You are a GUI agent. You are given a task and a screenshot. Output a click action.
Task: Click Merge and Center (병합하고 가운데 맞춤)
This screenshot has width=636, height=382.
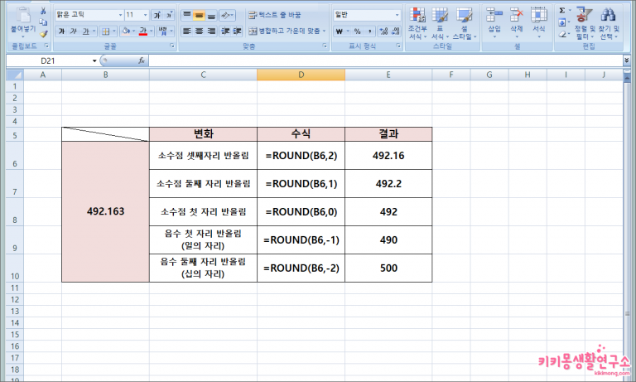[x=285, y=31]
